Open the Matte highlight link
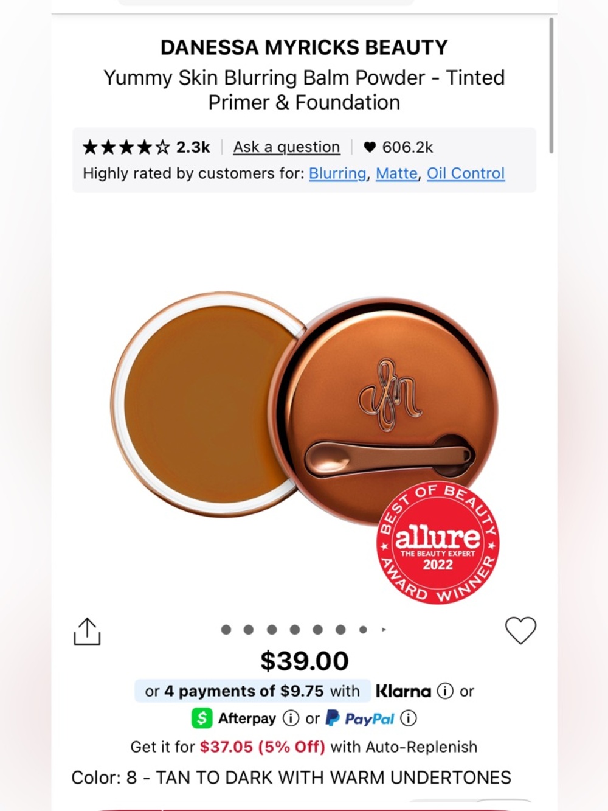This screenshot has width=608, height=811. pyautogui.click(x=396, y=173)
